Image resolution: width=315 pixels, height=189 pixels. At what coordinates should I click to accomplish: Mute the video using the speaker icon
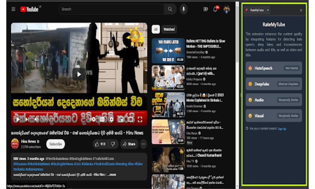(x=36, y=119)
